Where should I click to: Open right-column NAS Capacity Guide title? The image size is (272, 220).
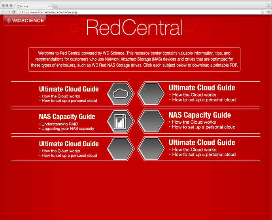(199, 115)
